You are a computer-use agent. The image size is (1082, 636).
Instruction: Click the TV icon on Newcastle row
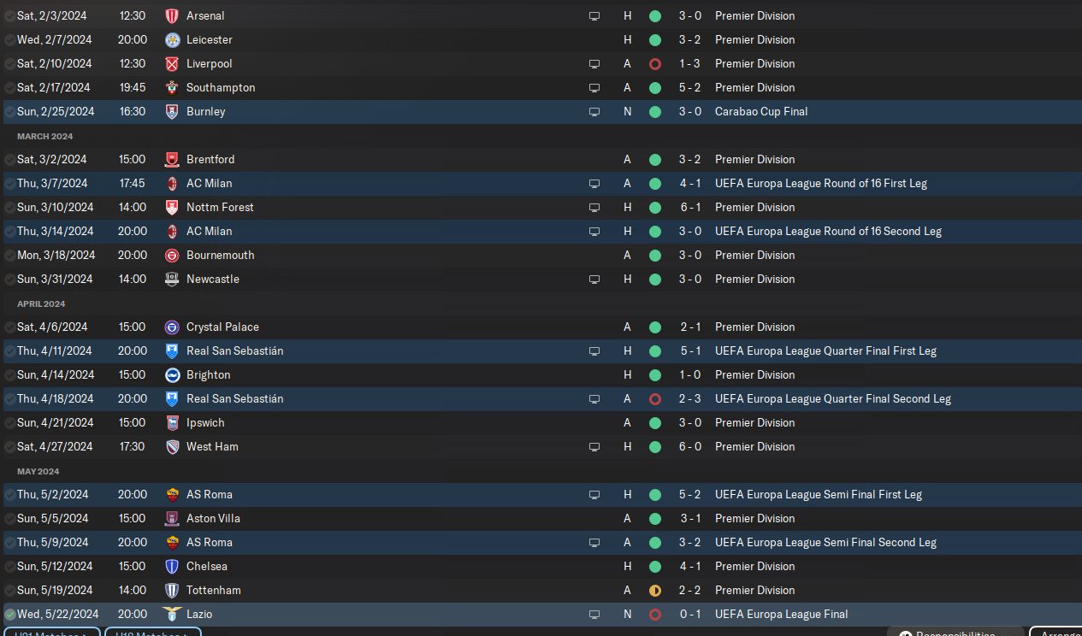594,279
